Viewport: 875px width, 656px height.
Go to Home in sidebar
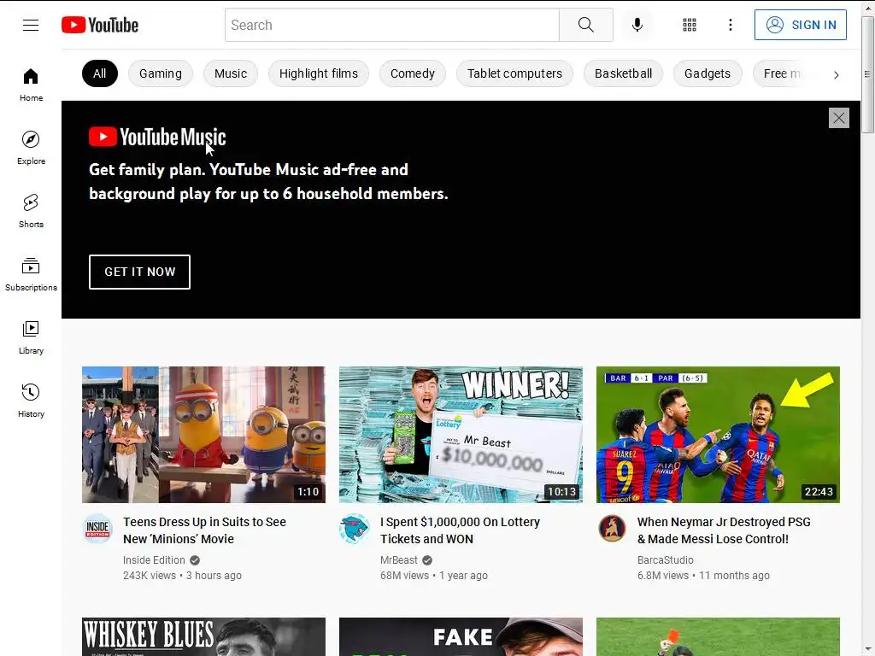31,85
